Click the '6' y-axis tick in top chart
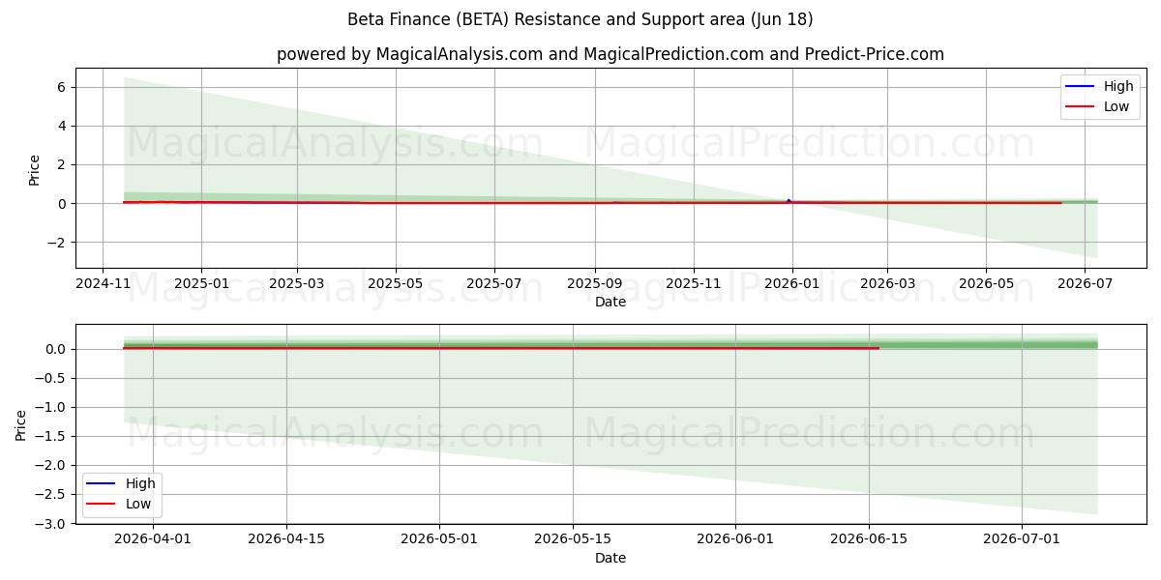This screenshot has width=1161, height=580. click(61, 87)
